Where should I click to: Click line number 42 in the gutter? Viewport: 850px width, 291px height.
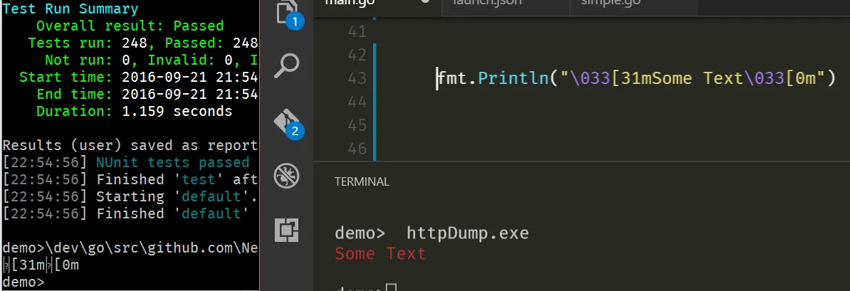(x=357, y=55)
